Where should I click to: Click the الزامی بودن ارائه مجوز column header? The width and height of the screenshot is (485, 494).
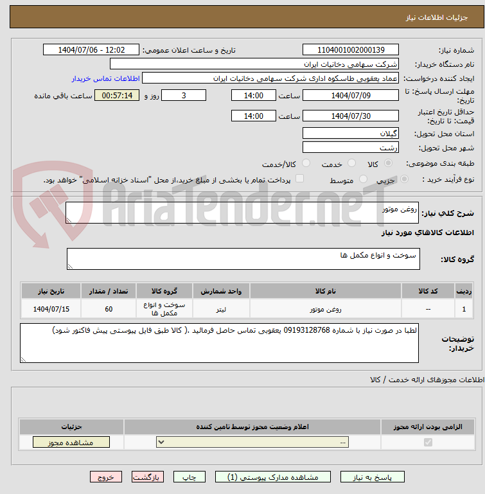(x=428, y=427)
